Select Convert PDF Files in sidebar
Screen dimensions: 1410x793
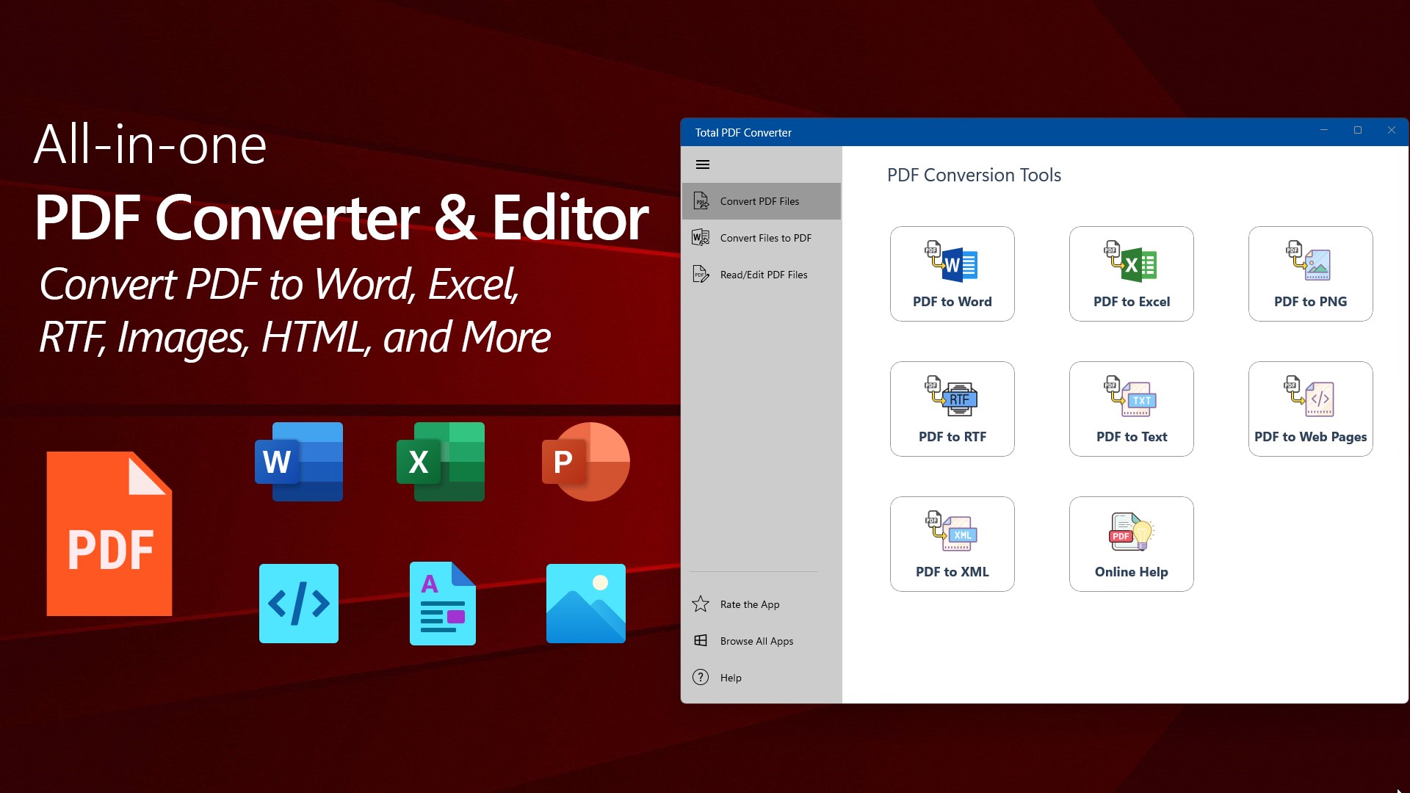click(x=761, y=201)
